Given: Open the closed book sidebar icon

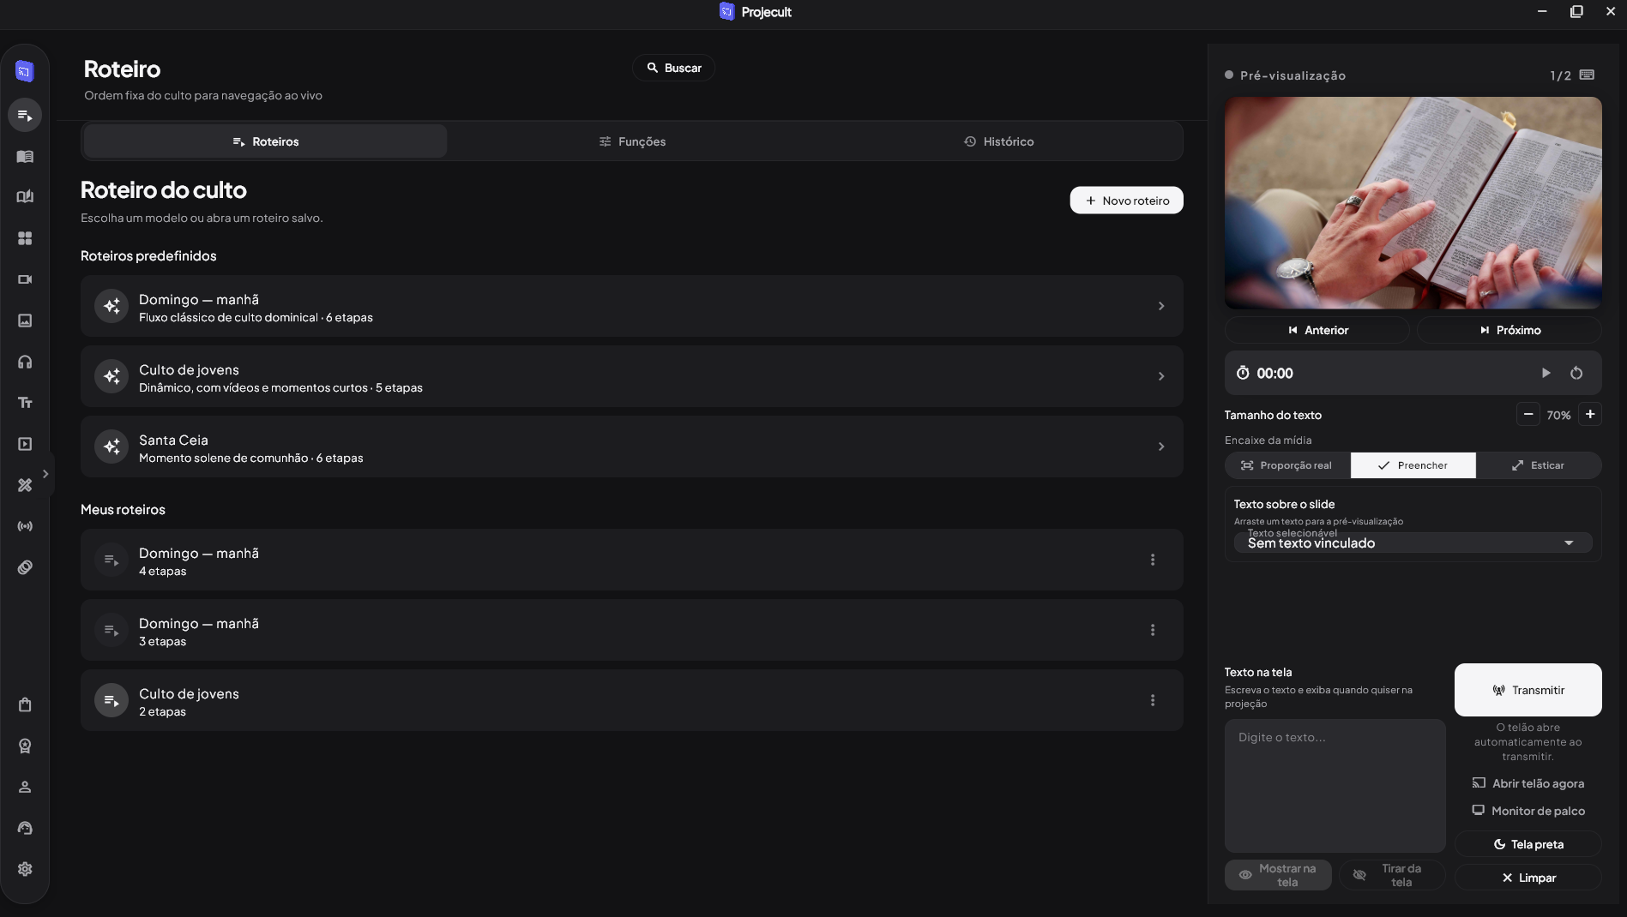Looking at the screenshot, I should [25, 156].
